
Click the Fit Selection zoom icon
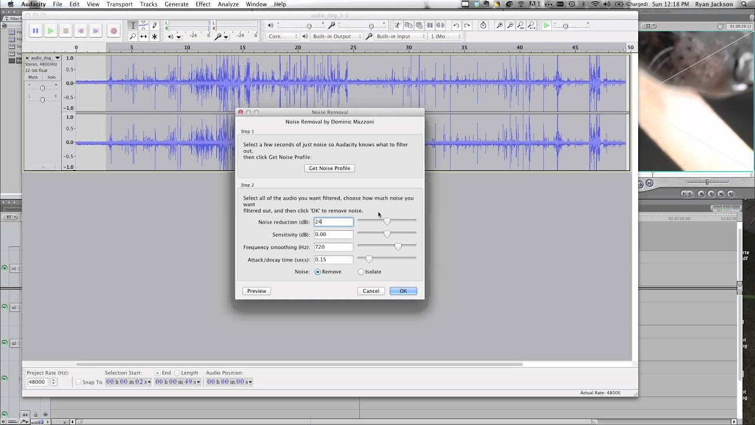[x=521, y=25]
